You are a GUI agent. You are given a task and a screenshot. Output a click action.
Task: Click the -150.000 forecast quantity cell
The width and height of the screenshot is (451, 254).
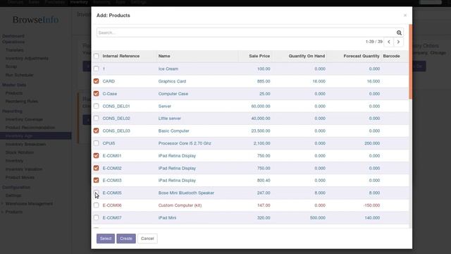point(371,205)
